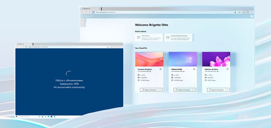The image size is (271, 128).
Task: Click the 2 vCPU text on Adatum Archive
Action: point(210,75)
